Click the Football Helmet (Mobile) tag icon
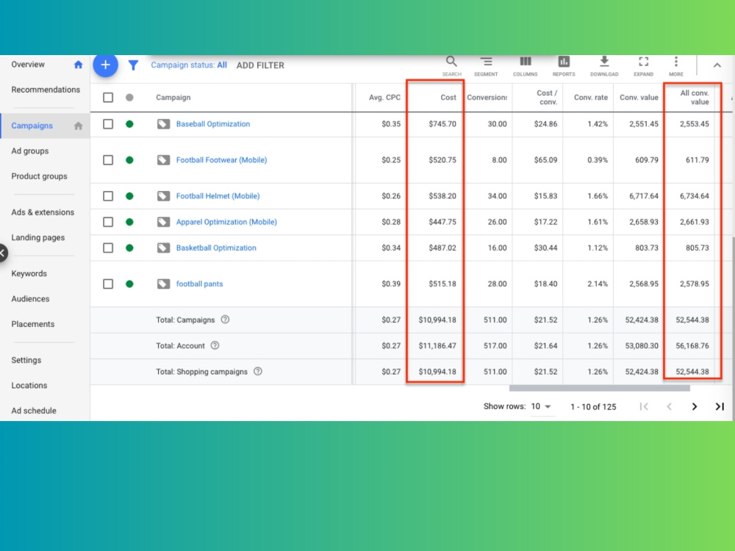The image size is (735, 551). click(163, 196)
